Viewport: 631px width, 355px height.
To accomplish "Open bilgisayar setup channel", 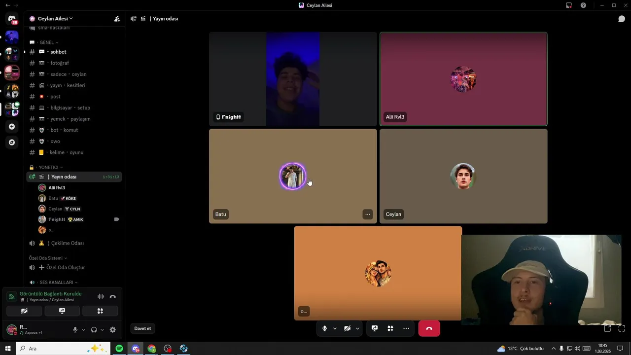I will pos(74,108).
